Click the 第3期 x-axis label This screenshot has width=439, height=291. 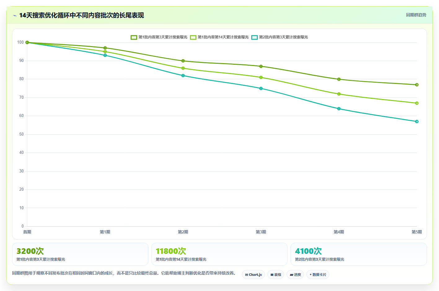(261, 232)
